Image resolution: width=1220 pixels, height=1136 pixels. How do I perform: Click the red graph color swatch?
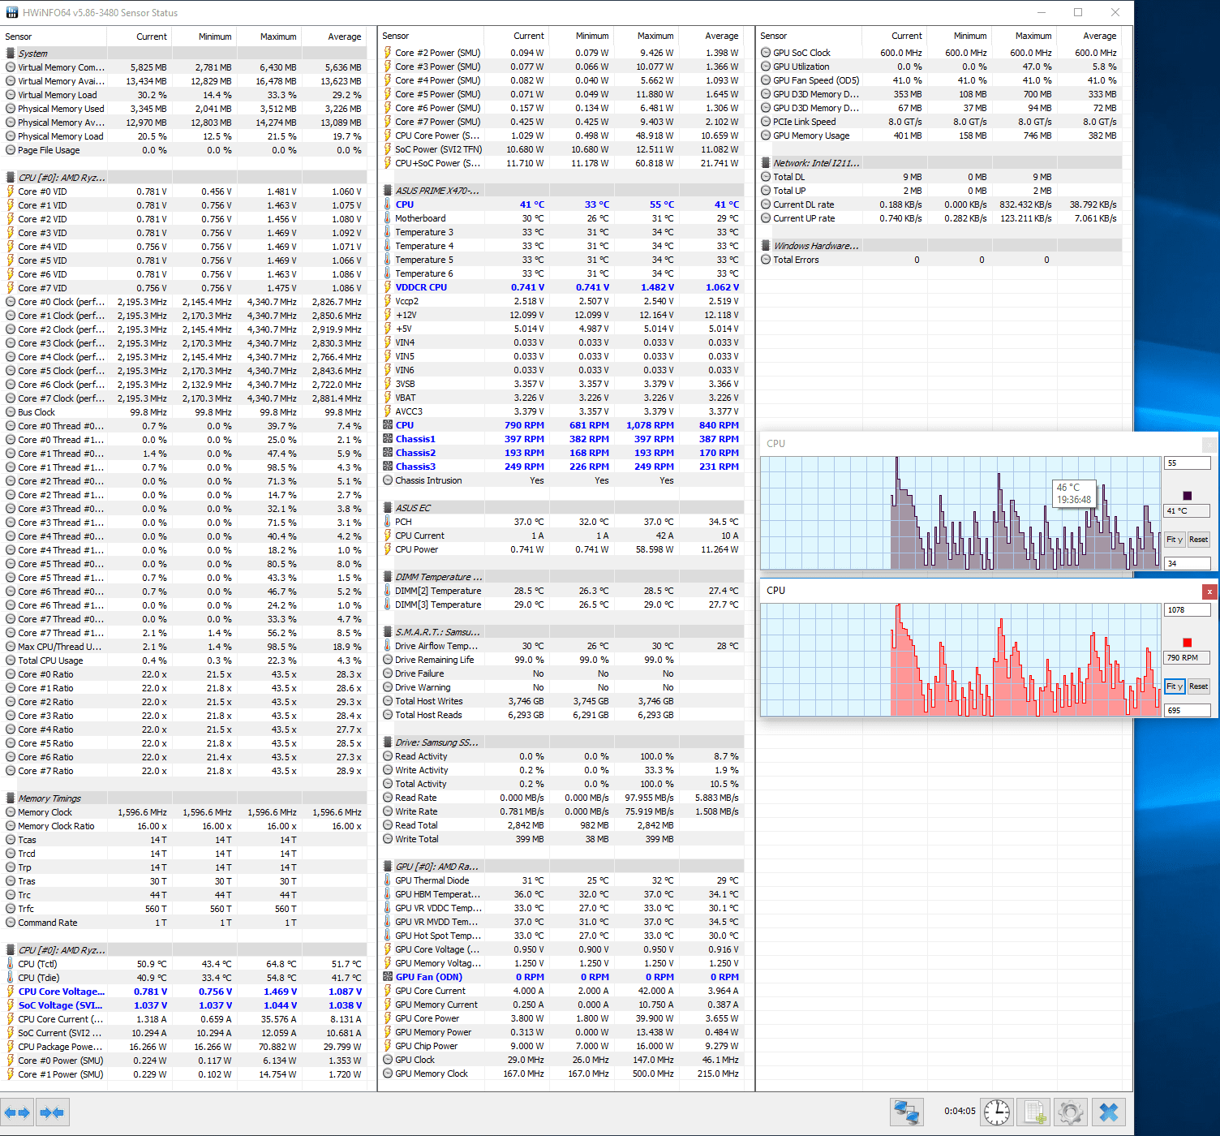click(x=1188, y=643)
